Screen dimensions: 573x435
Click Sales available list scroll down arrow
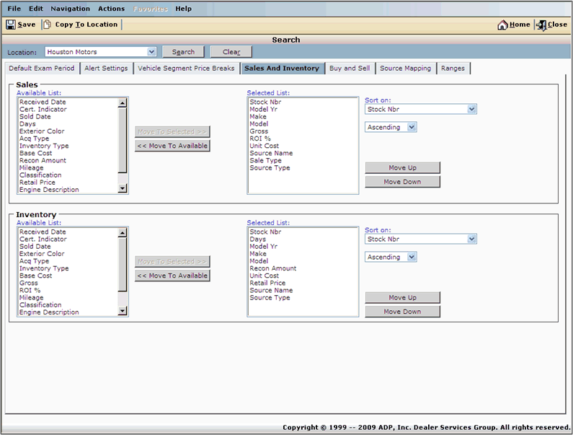[x=123, y=188]
